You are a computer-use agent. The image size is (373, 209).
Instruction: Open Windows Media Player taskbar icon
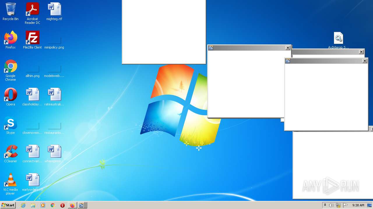click(43, 205)
